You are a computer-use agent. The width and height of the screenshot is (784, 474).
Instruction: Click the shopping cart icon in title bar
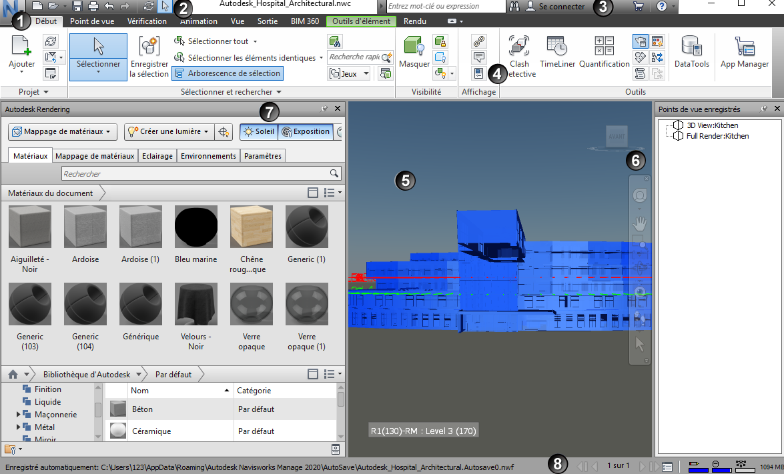click(x=638, y=6)
